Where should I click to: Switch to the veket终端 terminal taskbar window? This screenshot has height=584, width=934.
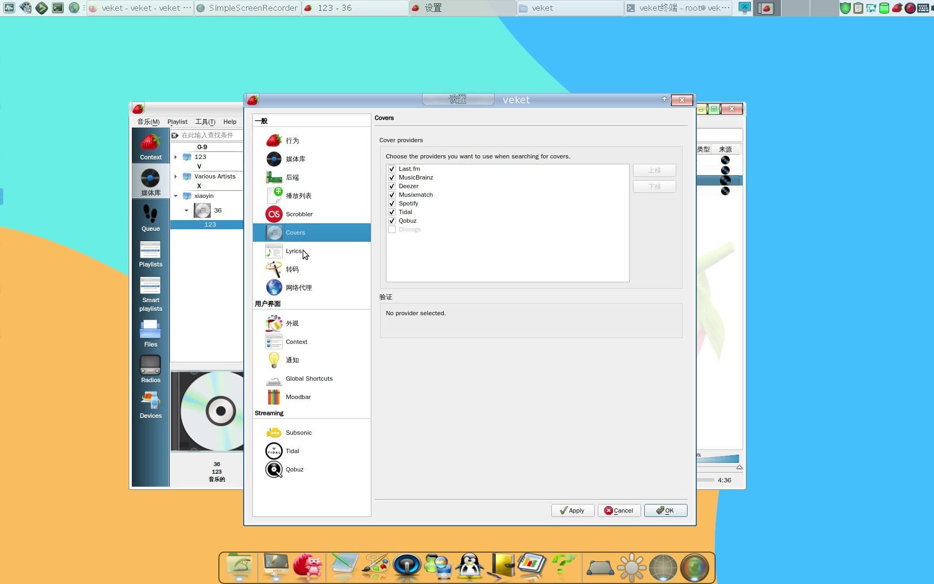coord(678,8)
